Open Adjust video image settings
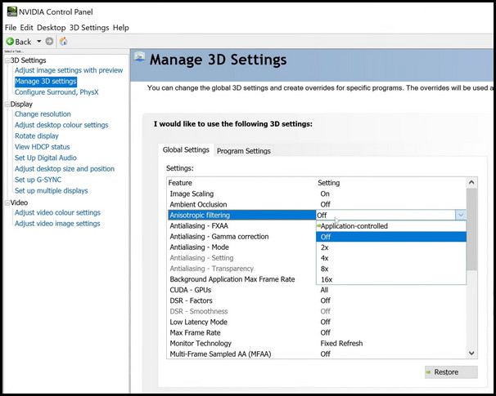Image resolution: width=496 pixels, height=396 pixels. click(57, 224)
